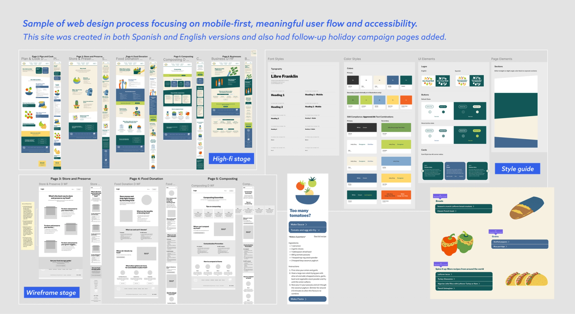The width and height of the screenshot is (575, 314).
Task: Click the tacos illustration near Pancit Sotanghon
Action: click(527, 279)
